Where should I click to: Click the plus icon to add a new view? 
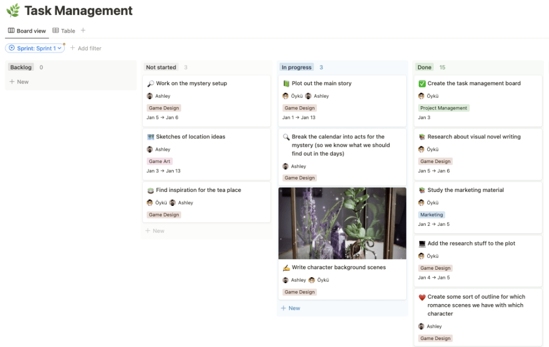pos(83,31)
